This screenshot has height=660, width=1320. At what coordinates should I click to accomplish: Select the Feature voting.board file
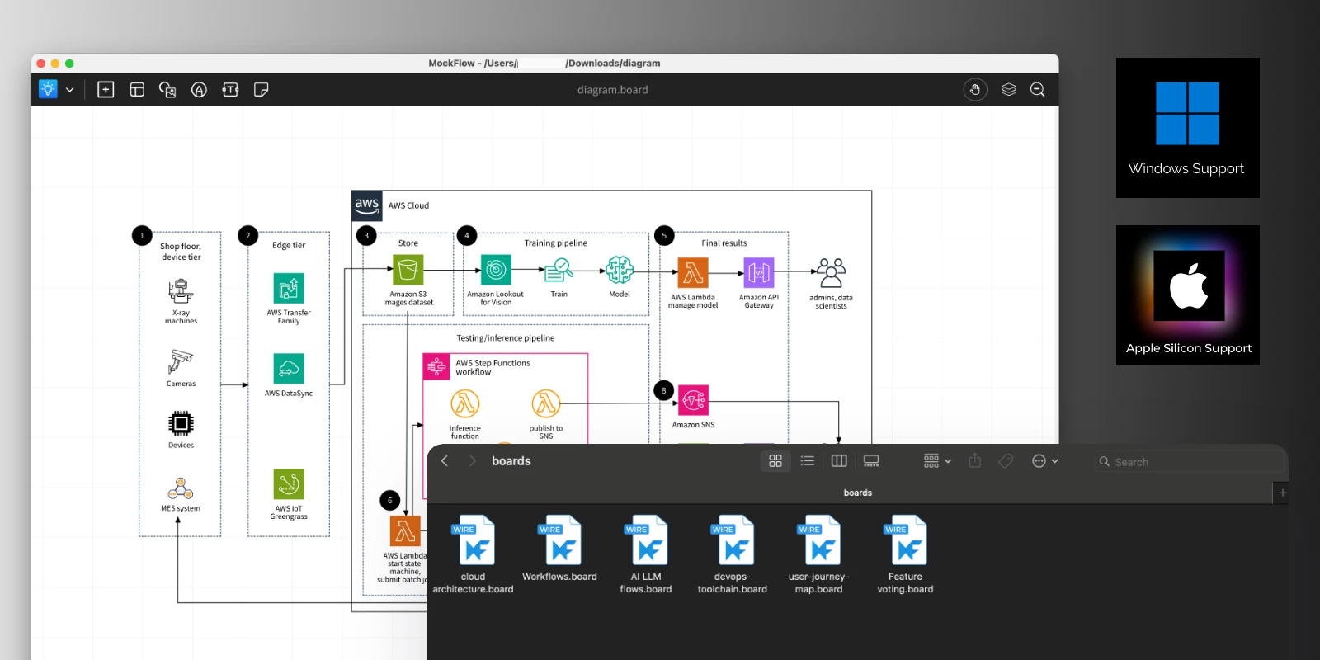[x=905, y=554]
